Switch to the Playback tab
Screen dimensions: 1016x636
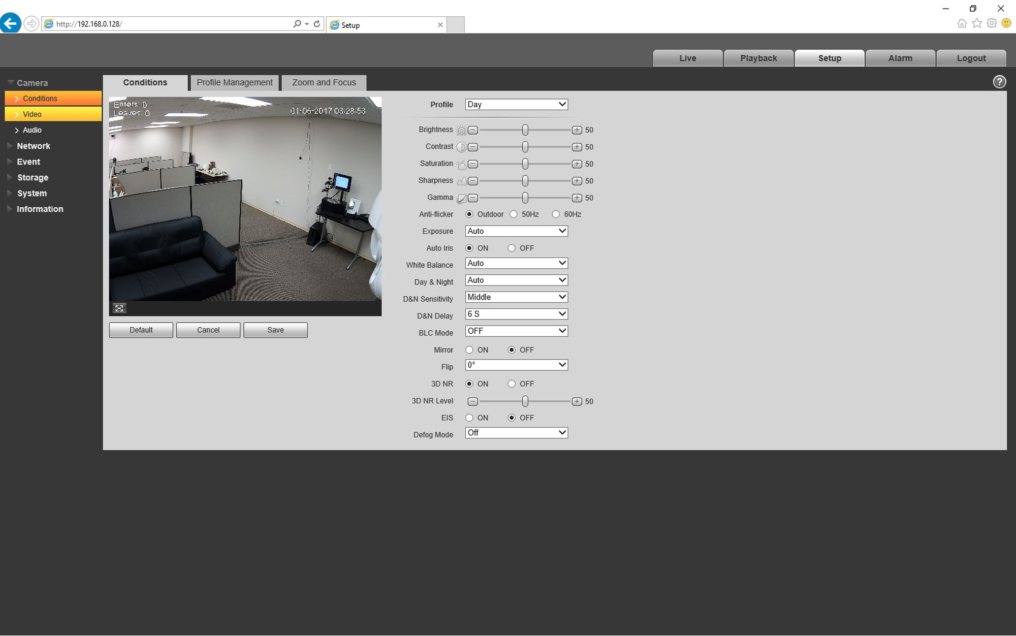tap(758, 58)
